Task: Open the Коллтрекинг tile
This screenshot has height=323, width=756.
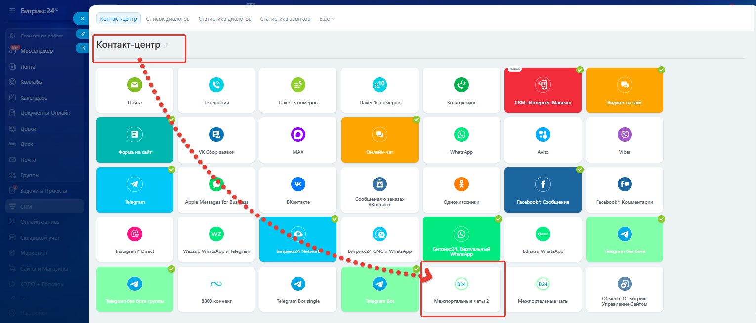Action: tap(462, 90)
